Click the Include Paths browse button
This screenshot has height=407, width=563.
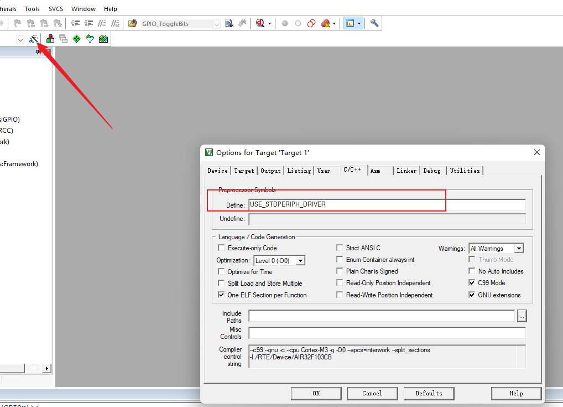pyautogui.click(x=522, y=316)
